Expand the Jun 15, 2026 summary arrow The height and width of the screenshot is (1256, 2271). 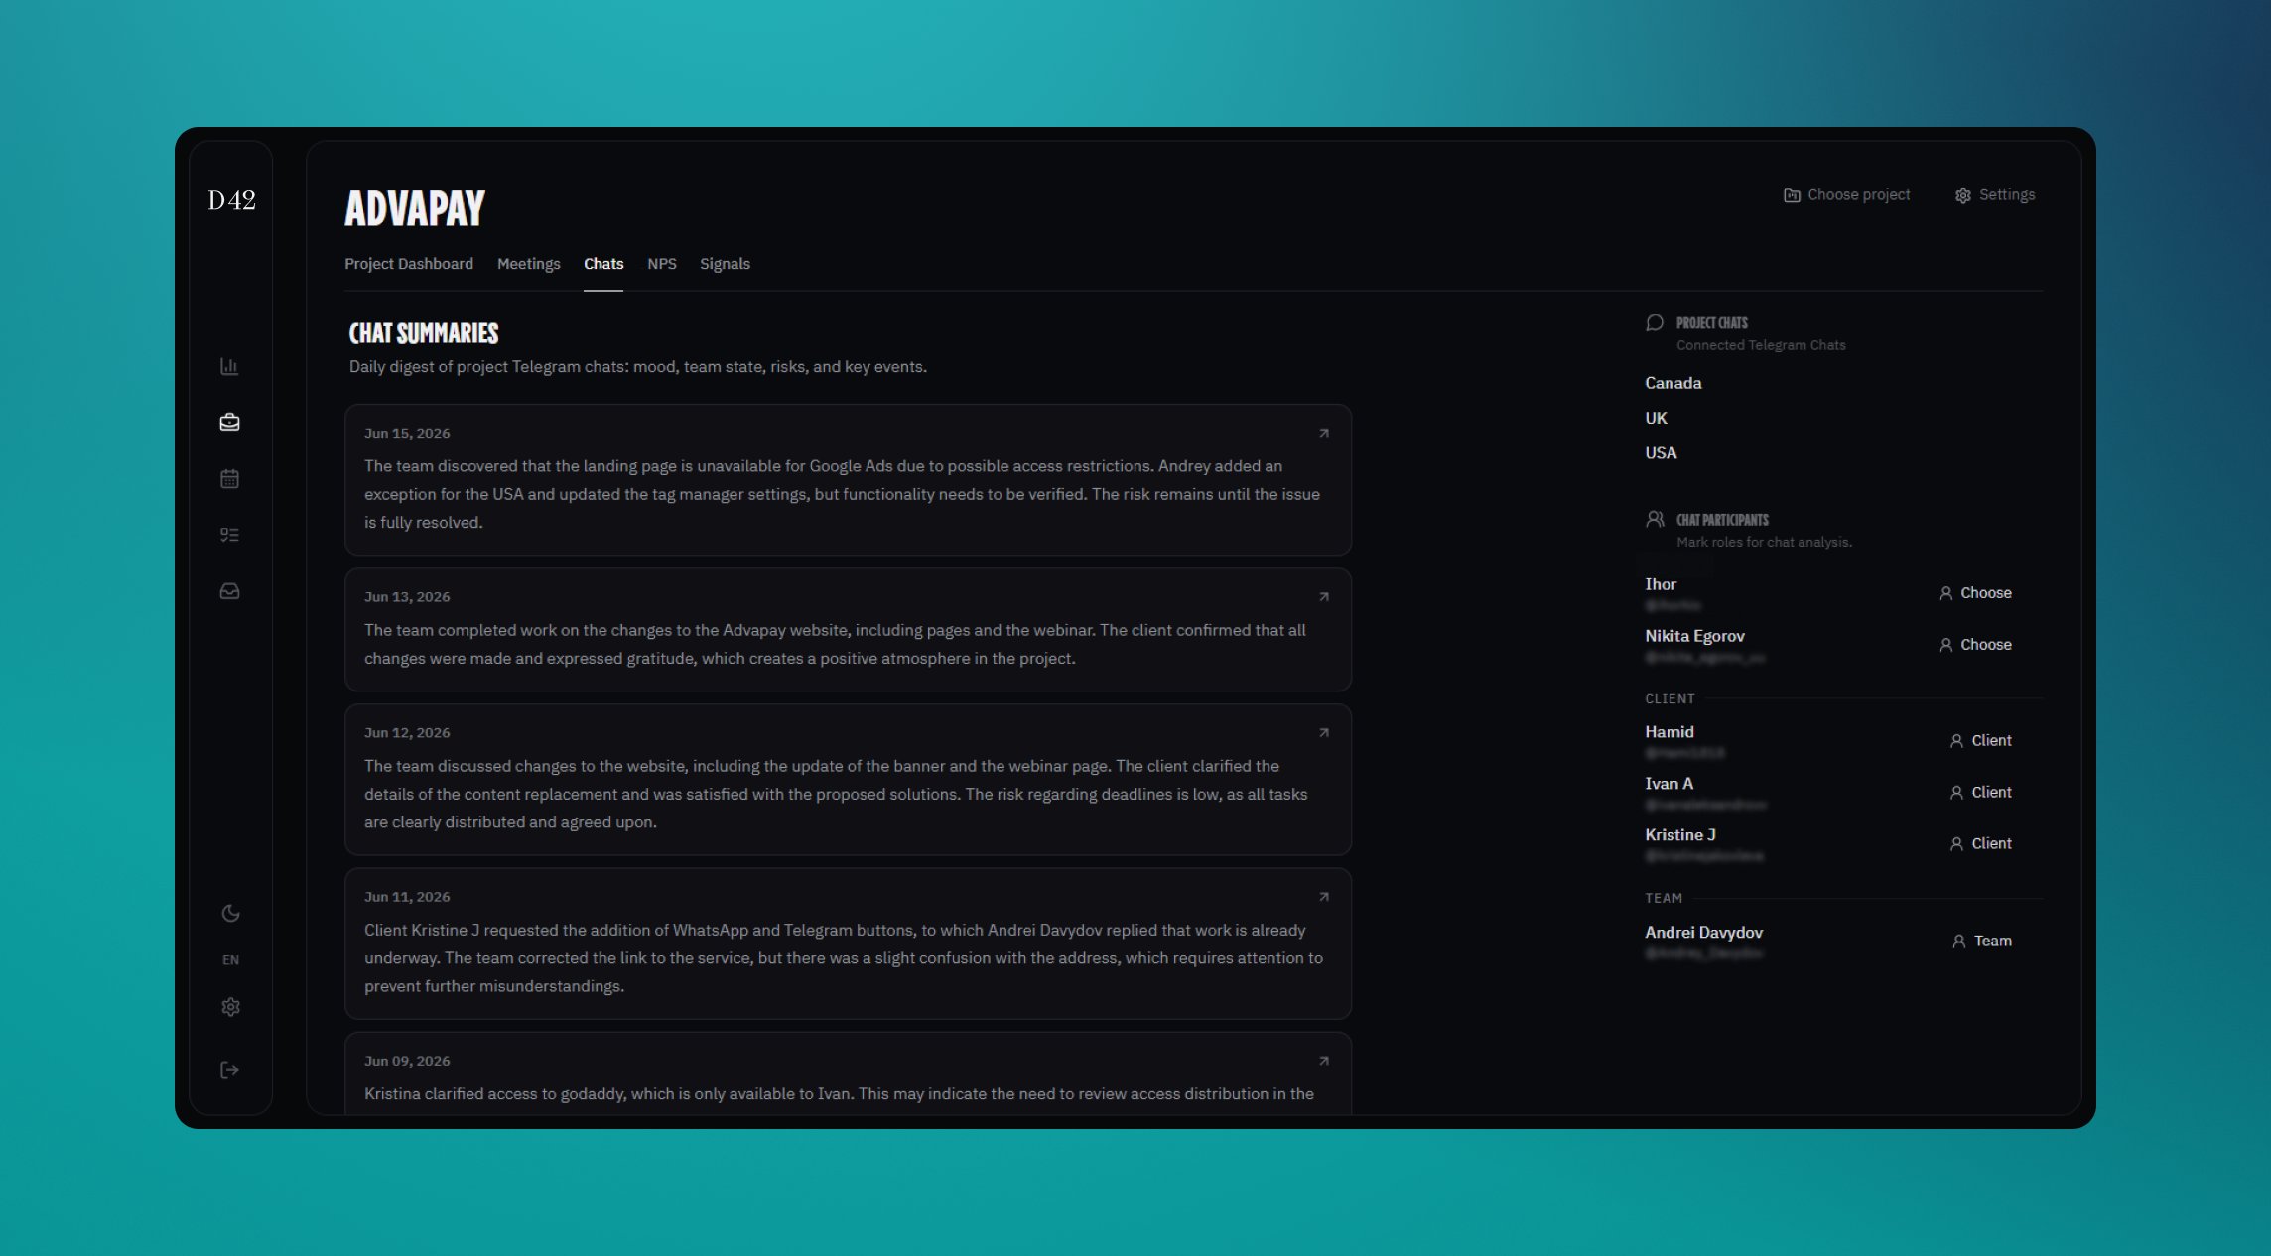coord(1323,434)
